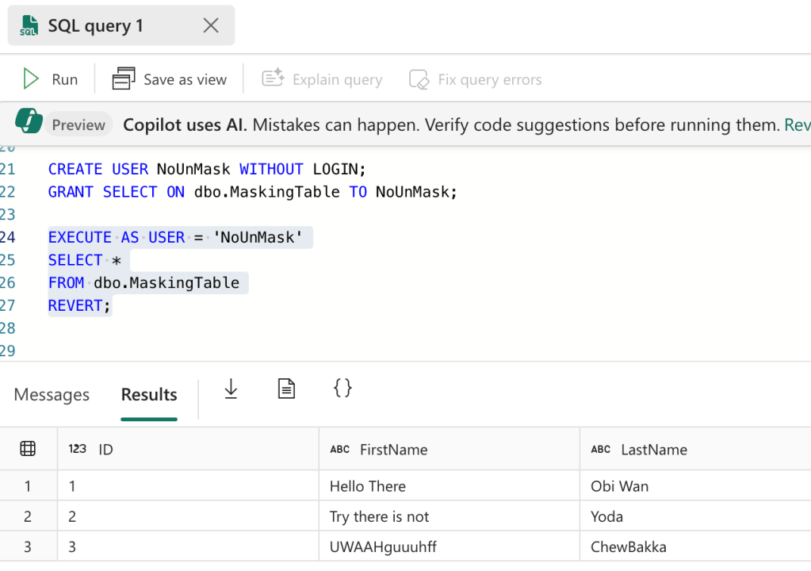
Task: Click the Explain query icon
Action: coord(273,79)
